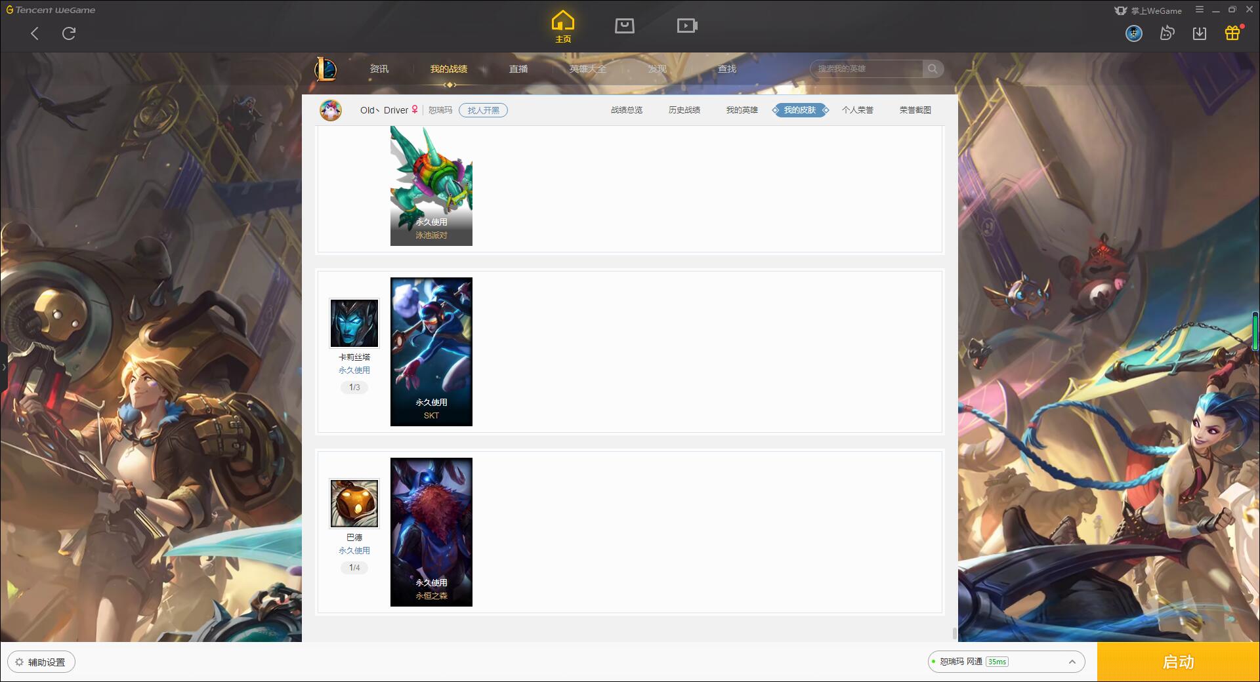This screenshot has width=1260, height=682.
Task: Focus the hero search input field
Action: [868, 69]
